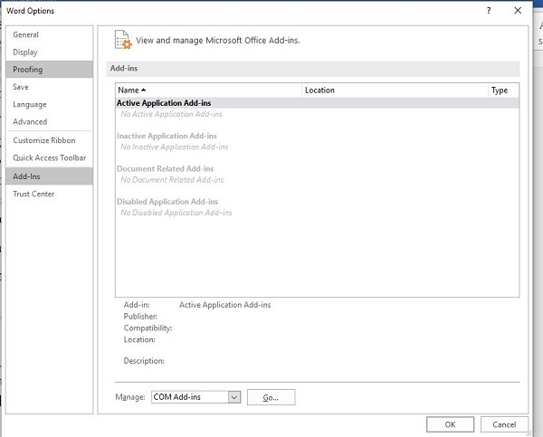Click the Type column header
The image size is (543, 437).
coord(502,90)
